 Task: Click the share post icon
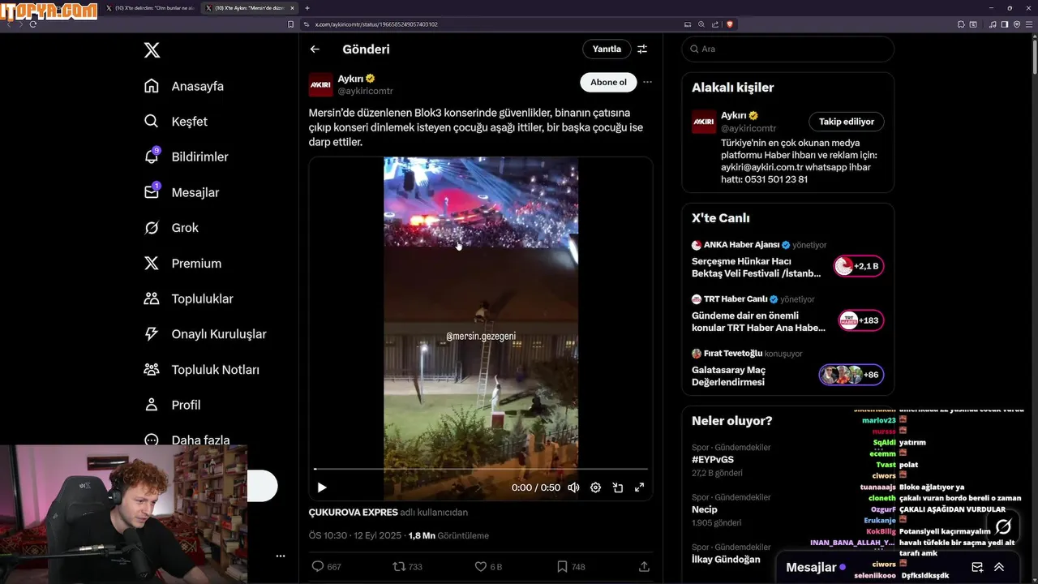(x=644, y=567)
